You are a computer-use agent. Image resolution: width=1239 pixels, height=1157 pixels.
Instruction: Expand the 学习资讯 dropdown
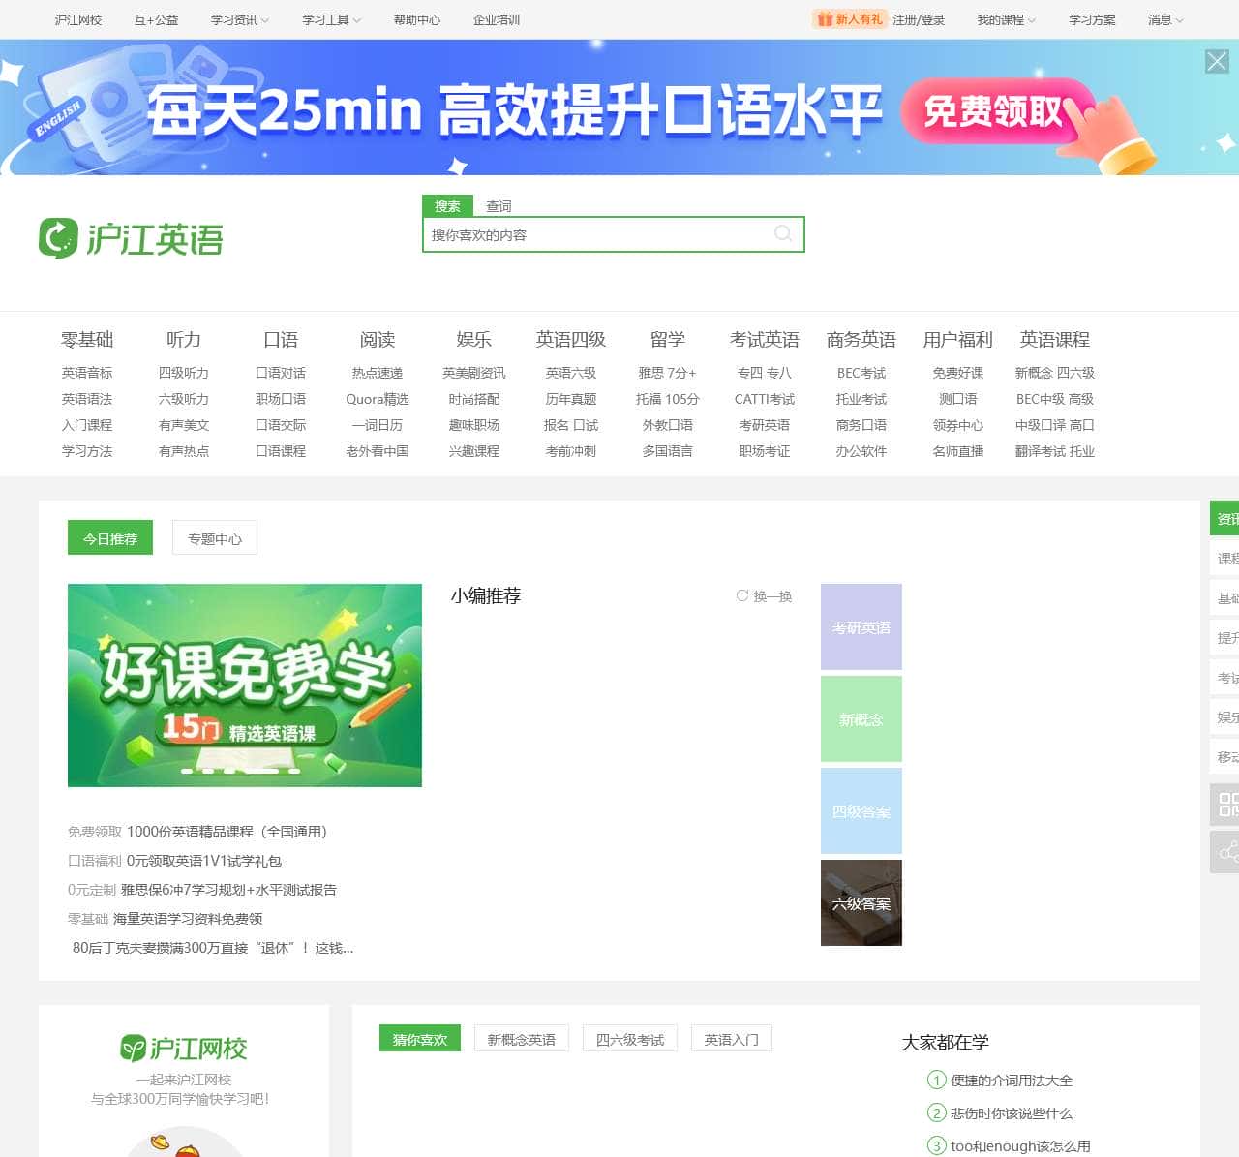click(x=239, y=19)
